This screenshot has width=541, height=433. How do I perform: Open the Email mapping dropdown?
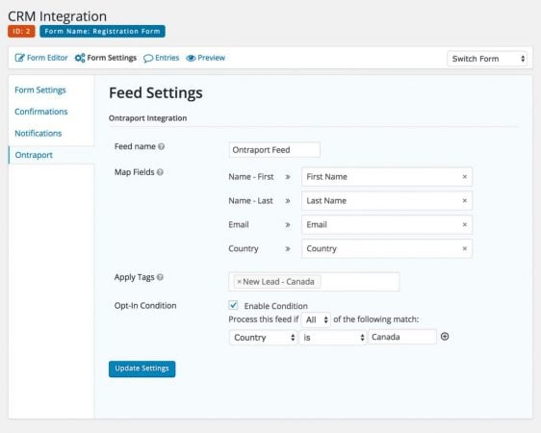pyautogui.click(x=386, y=225)
